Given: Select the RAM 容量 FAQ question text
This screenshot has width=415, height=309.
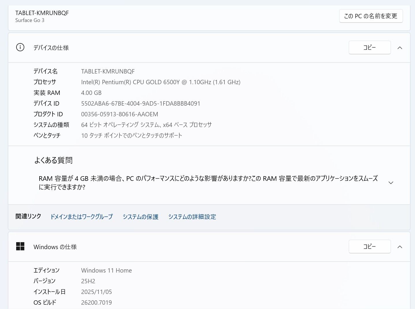Looking at the screenshot, I should click(208, 183).
